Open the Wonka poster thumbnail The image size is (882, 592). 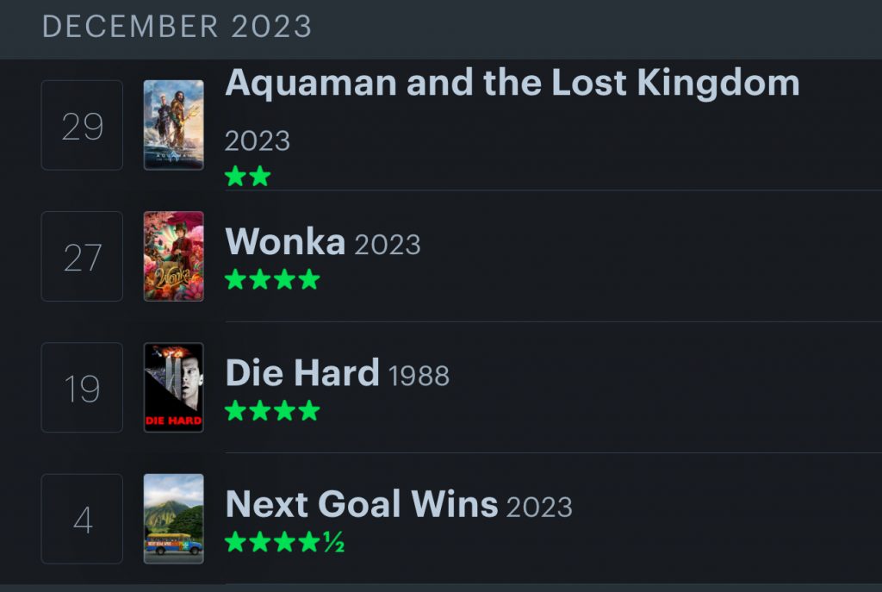173,256
